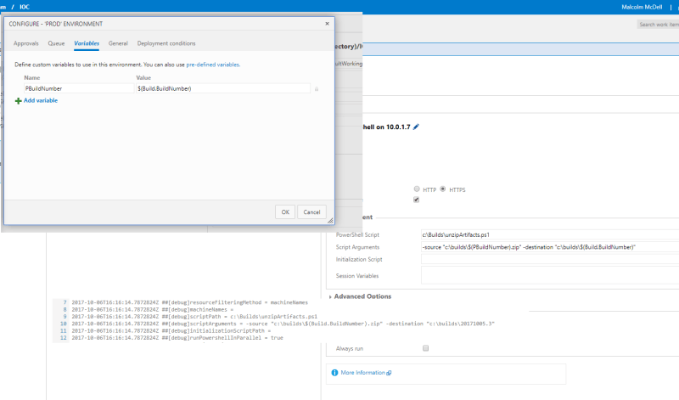679x400 pixels.
Task: Edit task name via pencil icon
Action: 416,127
